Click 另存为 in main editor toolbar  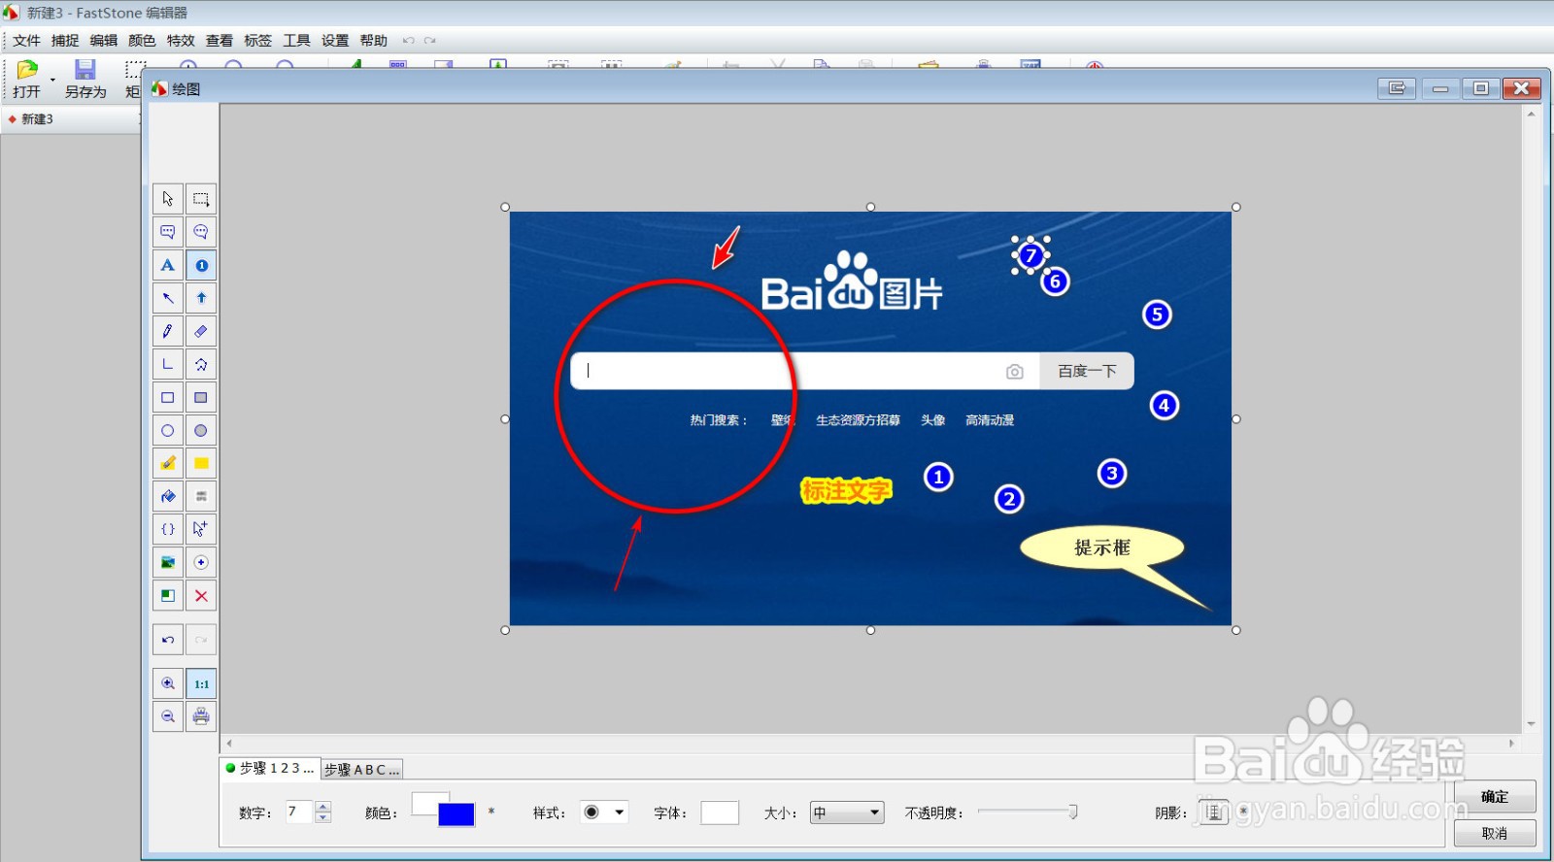[85, 80]
